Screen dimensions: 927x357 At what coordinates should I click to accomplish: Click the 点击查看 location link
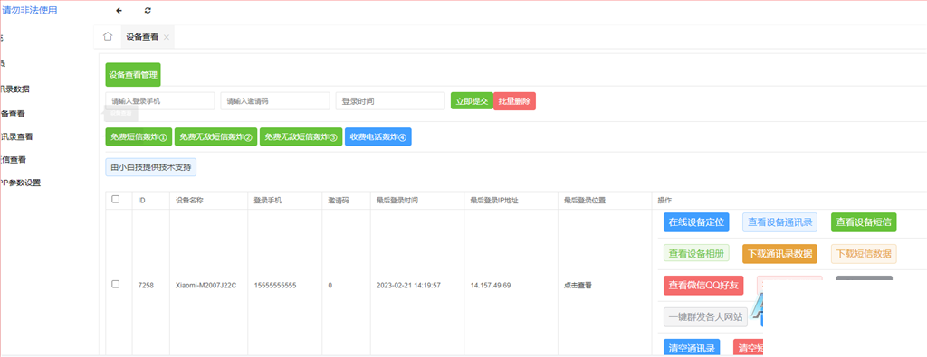point(578,285)
